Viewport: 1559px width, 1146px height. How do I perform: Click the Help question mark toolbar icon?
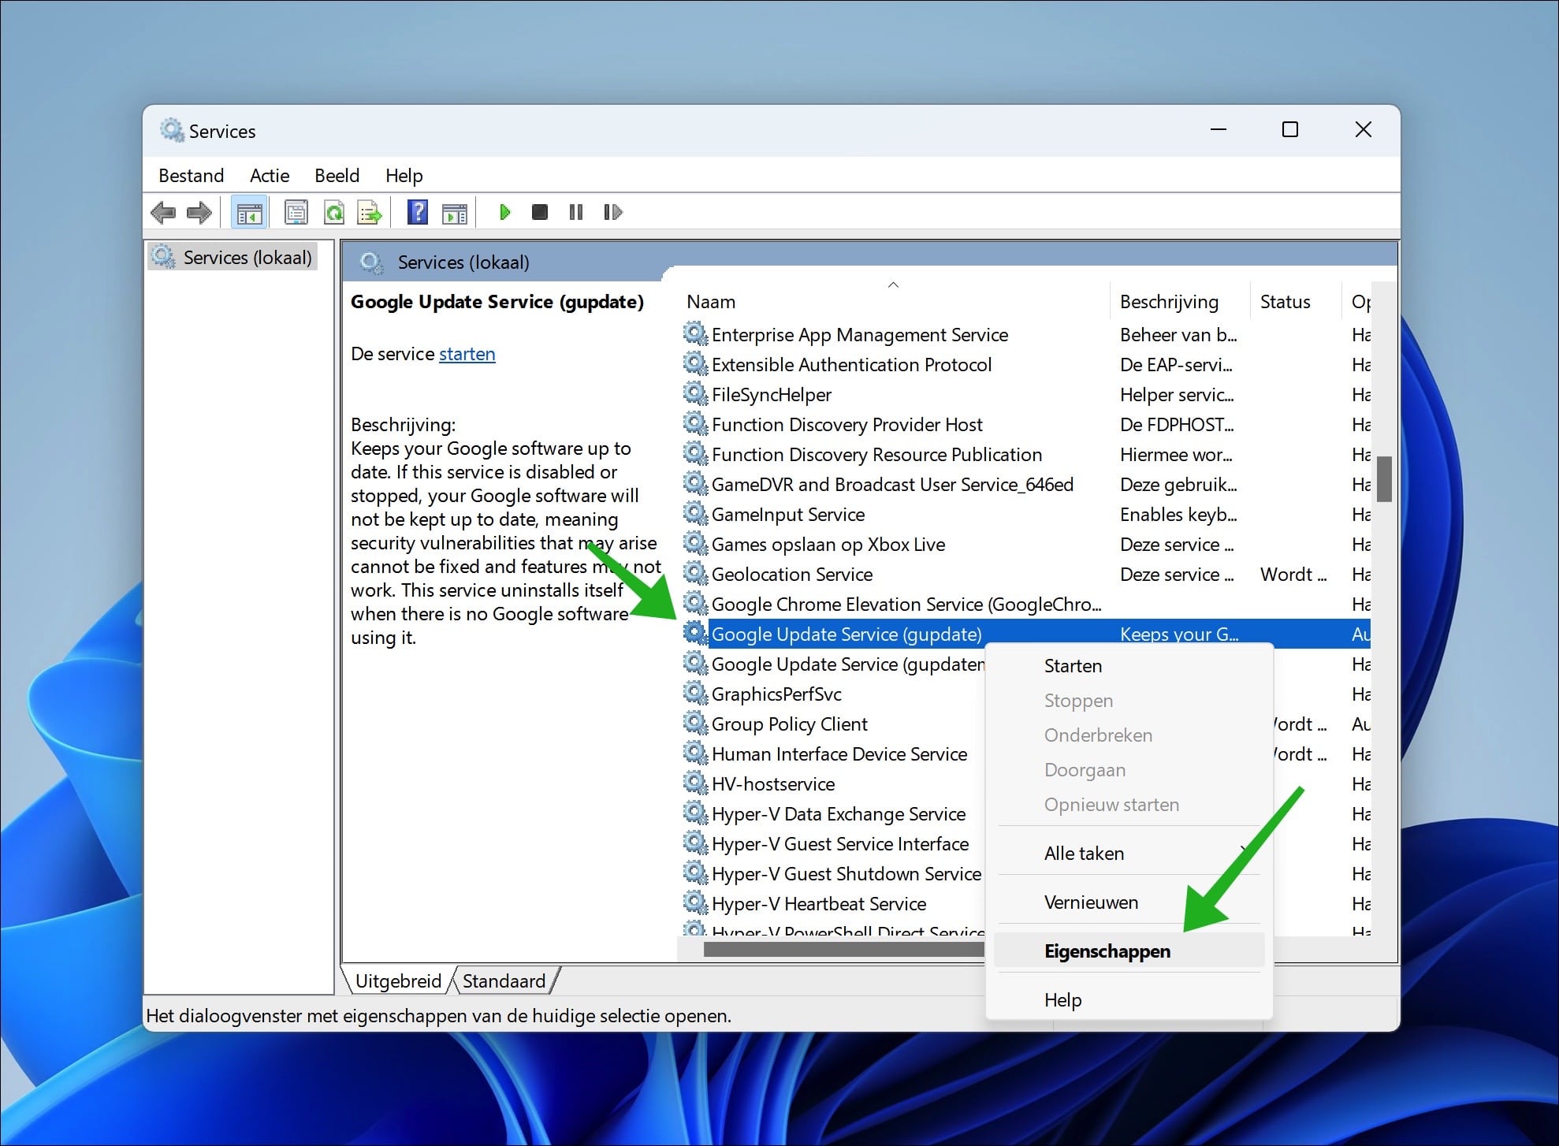point(417,211)
